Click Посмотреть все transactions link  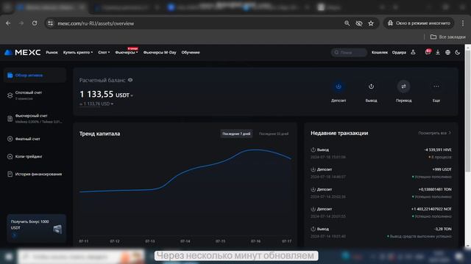tap(435, 133)
